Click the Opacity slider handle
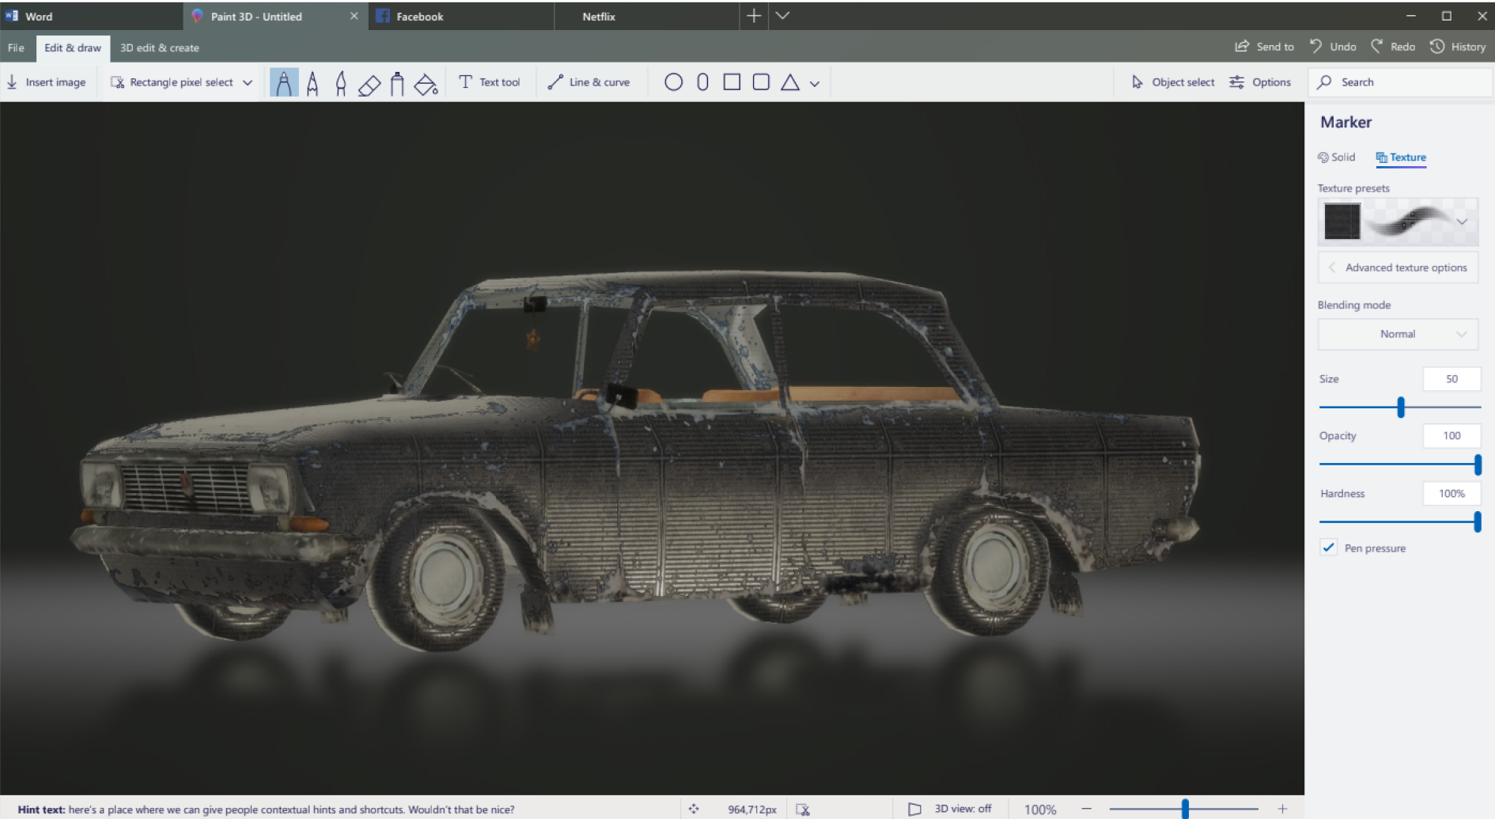 coord(1477,464)
